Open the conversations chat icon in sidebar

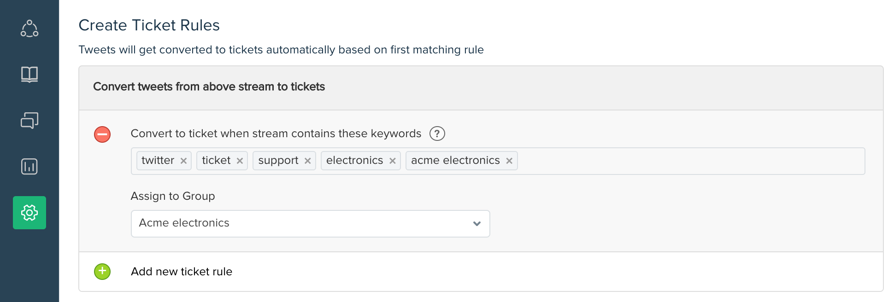[29, 121]
